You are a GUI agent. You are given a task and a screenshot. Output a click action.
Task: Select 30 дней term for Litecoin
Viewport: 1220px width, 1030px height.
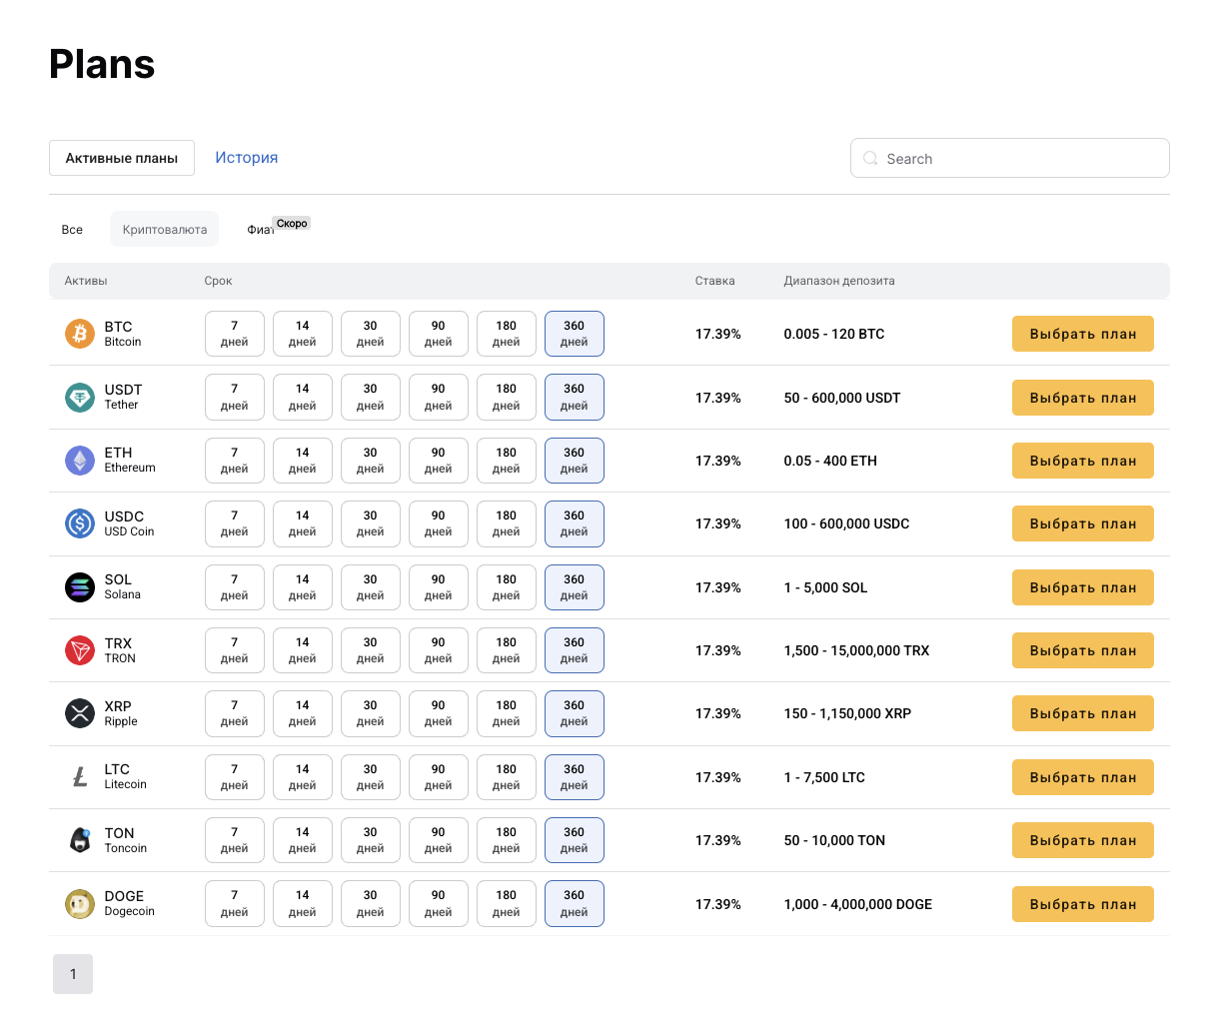tap(370, 777)
